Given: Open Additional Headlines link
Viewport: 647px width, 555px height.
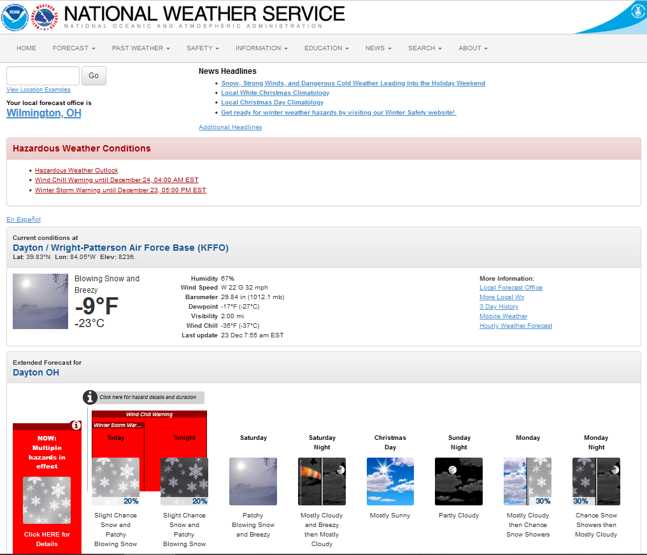Looking at the screenshot, I should click(x=231, y=127).
